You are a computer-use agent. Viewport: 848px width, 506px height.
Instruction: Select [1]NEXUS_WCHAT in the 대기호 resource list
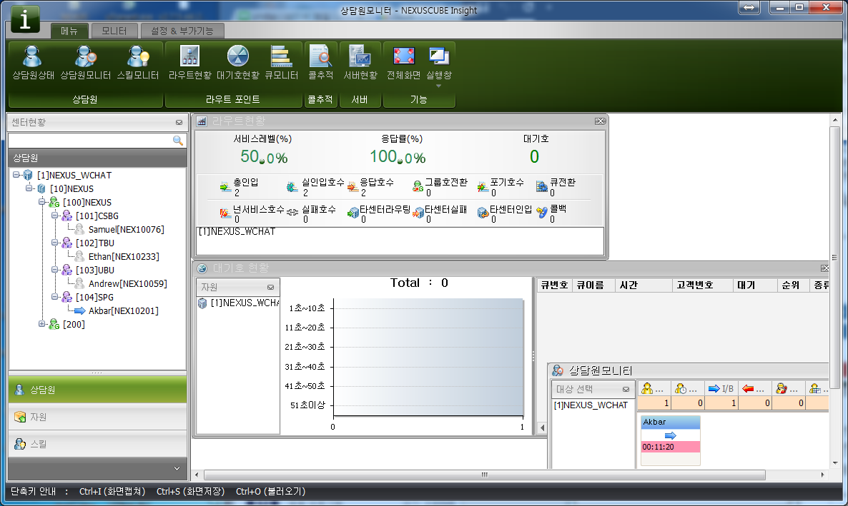[239, 303]
